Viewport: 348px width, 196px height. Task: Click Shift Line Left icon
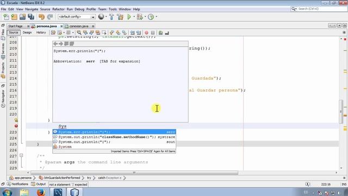[x=132, y=33]
